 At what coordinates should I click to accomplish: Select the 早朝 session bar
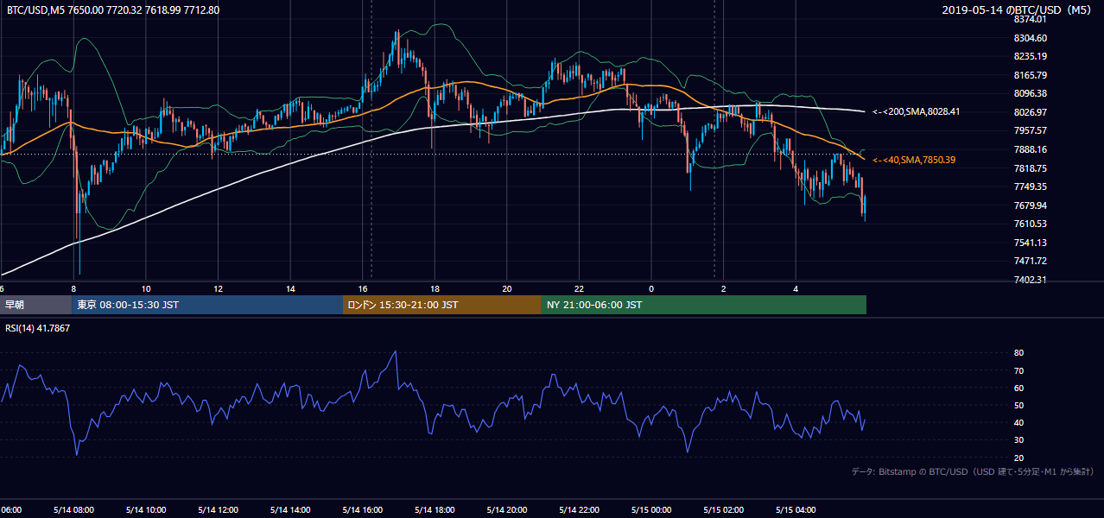tap(36, 305)
